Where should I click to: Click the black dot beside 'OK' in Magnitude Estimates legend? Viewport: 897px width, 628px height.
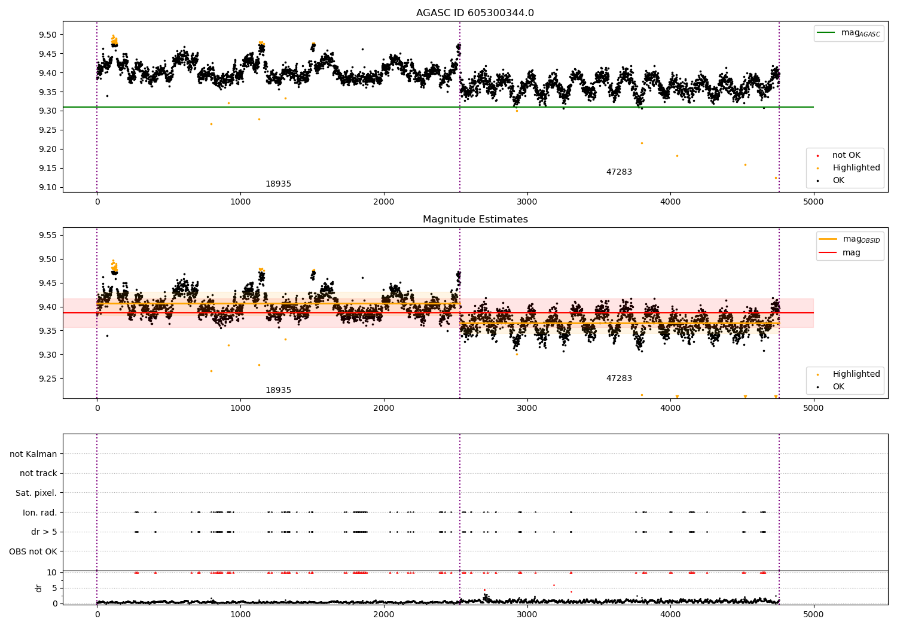click(817, 387)
